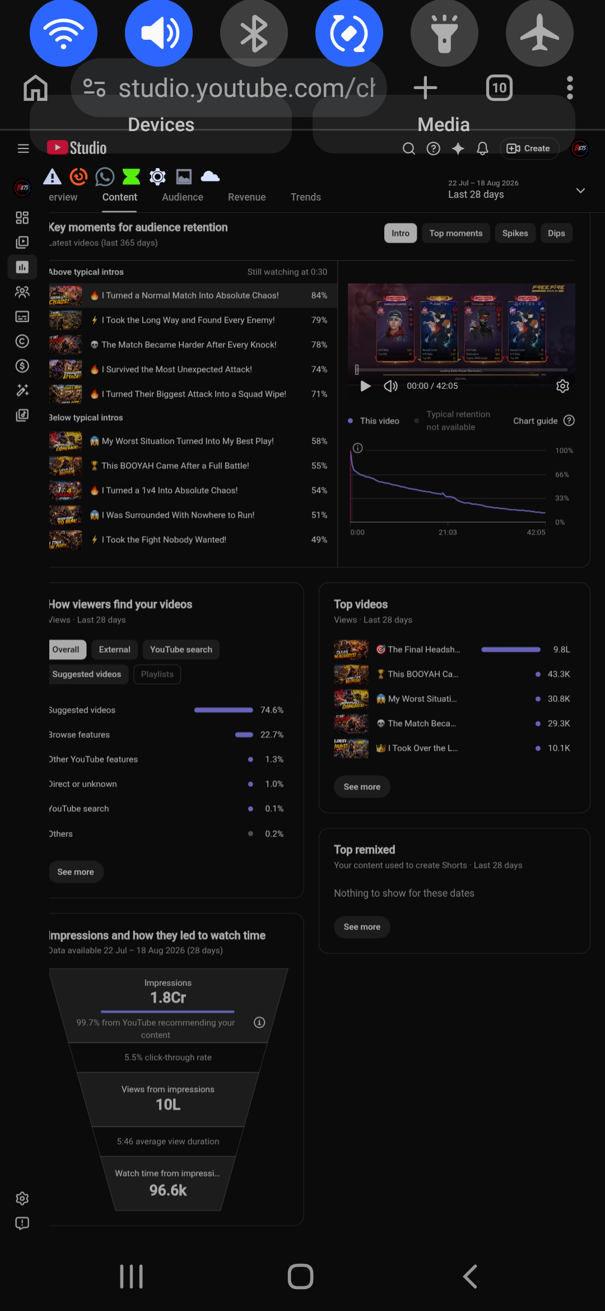Click the notifications bell icon
The height and width of the screenshot is (1311, 605).
482,148
